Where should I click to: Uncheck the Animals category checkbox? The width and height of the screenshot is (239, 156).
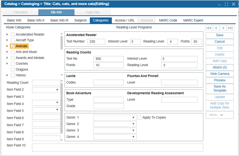(13, 46)
